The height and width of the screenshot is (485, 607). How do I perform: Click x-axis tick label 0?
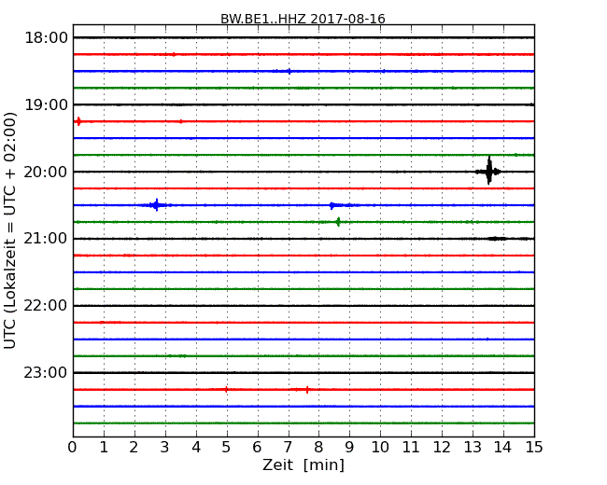[x=73, y=448]
